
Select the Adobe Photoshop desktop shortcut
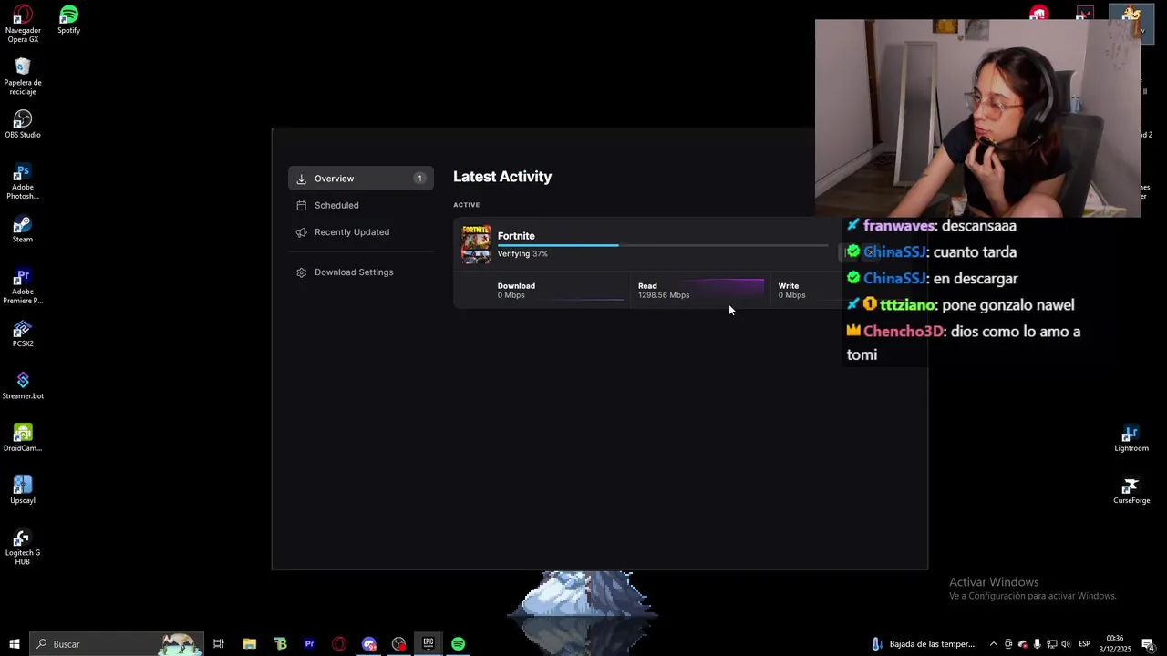point(23,181)
